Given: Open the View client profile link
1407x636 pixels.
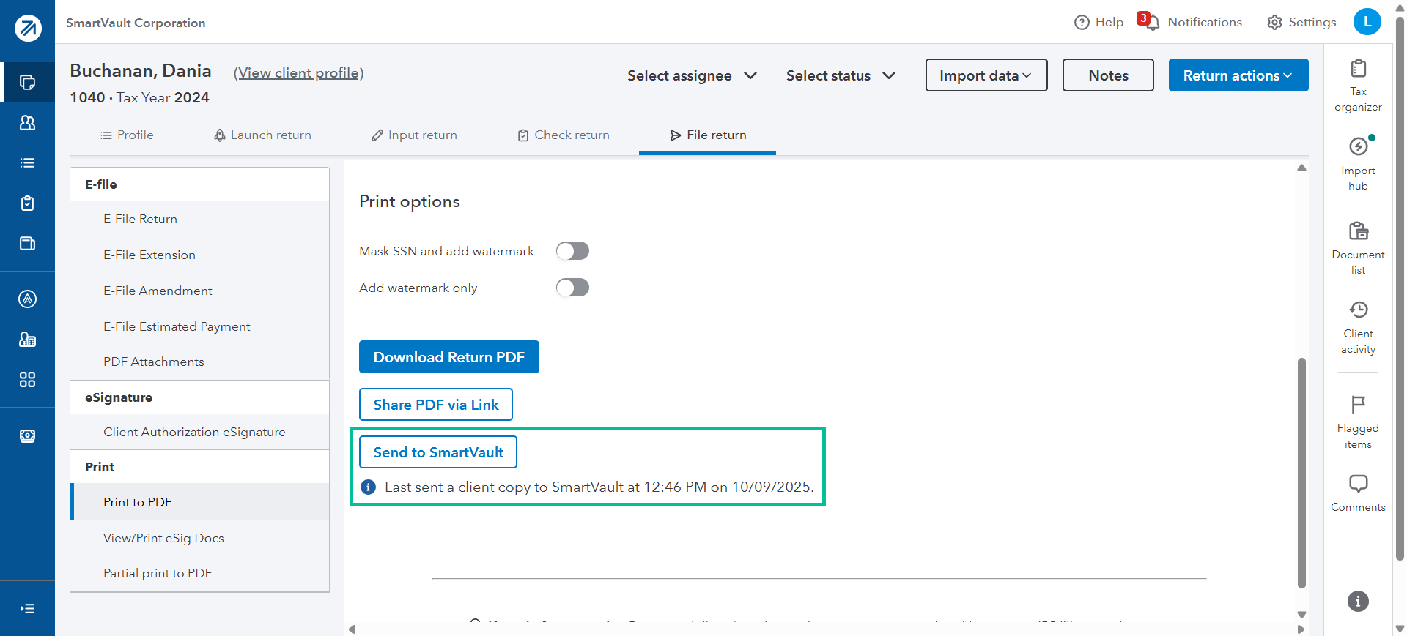Looking at the screenshot, I should [x=298, y=73].
